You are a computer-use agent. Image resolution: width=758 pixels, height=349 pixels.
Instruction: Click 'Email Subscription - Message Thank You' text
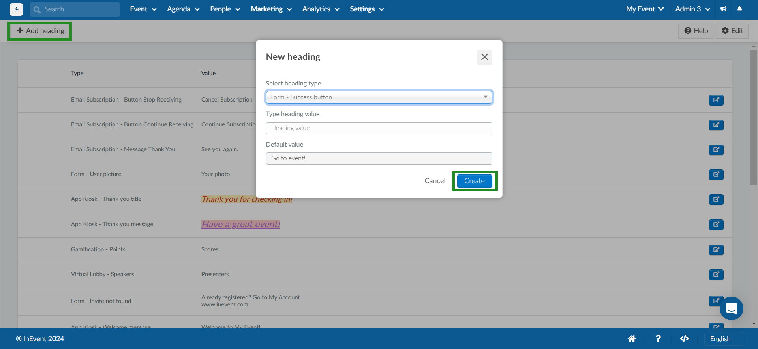point(123,149)
